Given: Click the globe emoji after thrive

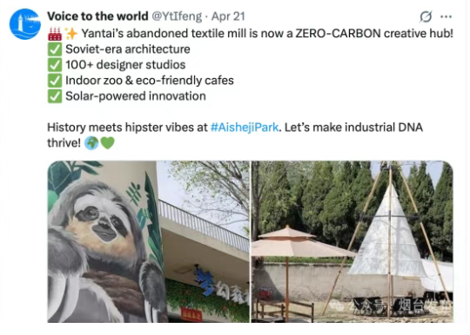Looking at the screenshot, I should tap(91, 143).
